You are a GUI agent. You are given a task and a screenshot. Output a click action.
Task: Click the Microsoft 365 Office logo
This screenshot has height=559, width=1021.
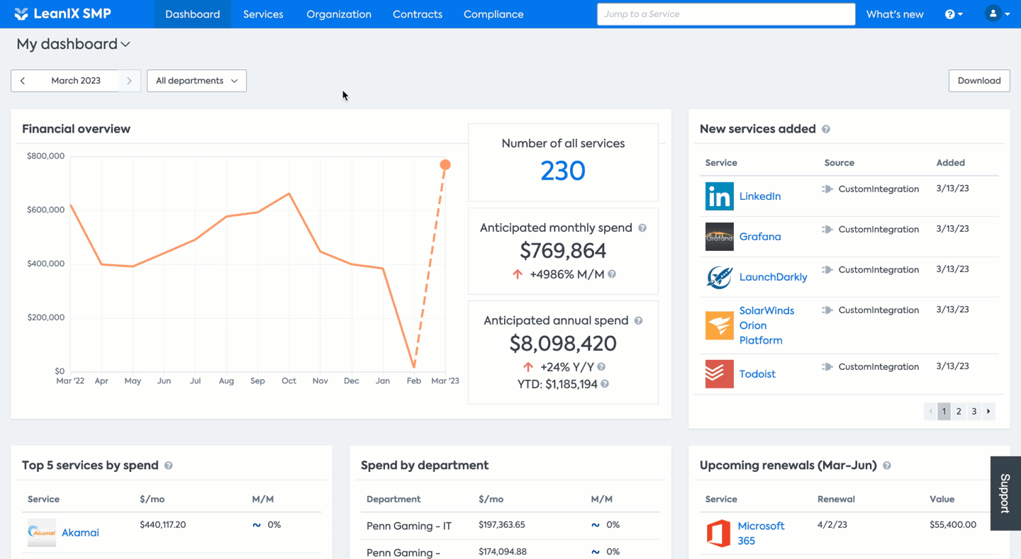(x=718, y=533)
